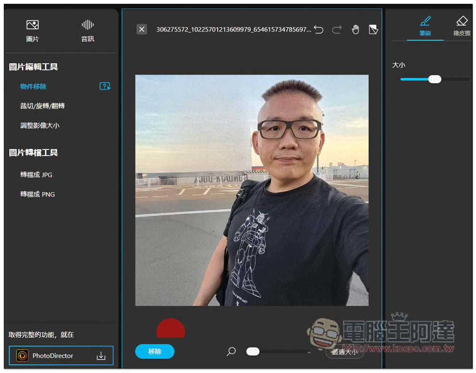
Task: Click the magnifier zoom icon
Action: [x=231, y=352]
